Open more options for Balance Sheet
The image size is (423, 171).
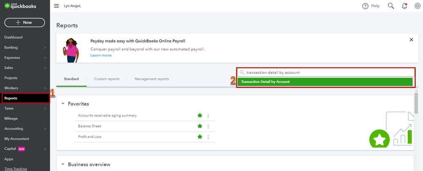pyautogui.click(x=208, y=126)
